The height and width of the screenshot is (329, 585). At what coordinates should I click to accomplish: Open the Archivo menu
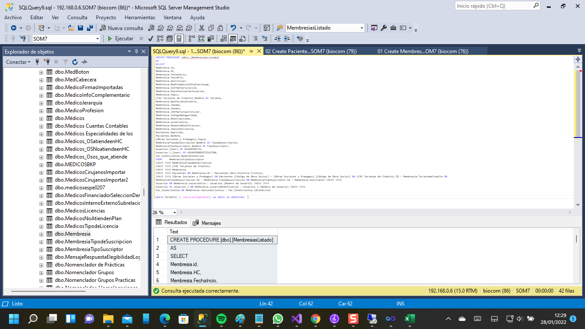tap(13, 18)
